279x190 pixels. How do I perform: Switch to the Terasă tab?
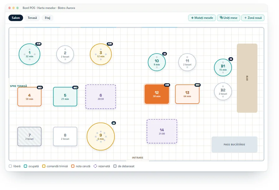click(32, 18)
